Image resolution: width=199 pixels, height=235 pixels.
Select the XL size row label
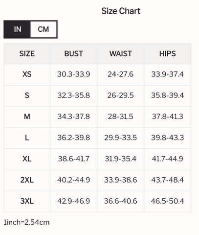point(27,159)
